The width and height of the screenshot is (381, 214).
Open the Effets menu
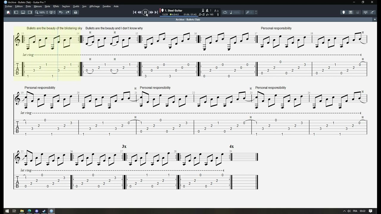click(56, 6)
